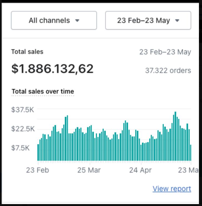
Task: Click the $22.5K y-axis label
Action: [x=22, y=129]
